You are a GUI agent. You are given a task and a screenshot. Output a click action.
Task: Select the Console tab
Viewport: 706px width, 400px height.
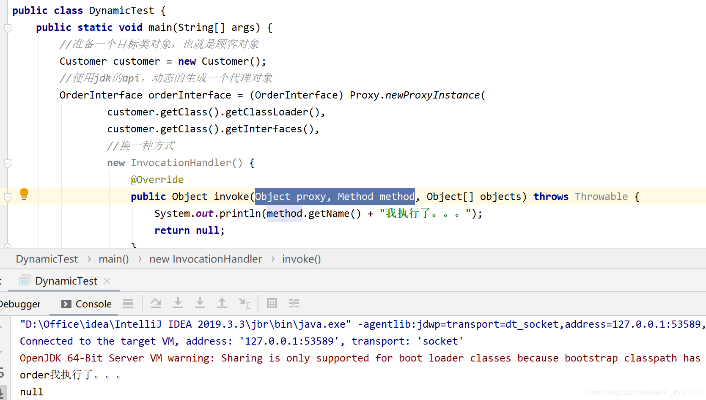coord(87,304)
